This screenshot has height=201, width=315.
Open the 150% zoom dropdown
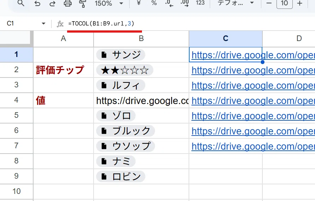coord(109,3)
